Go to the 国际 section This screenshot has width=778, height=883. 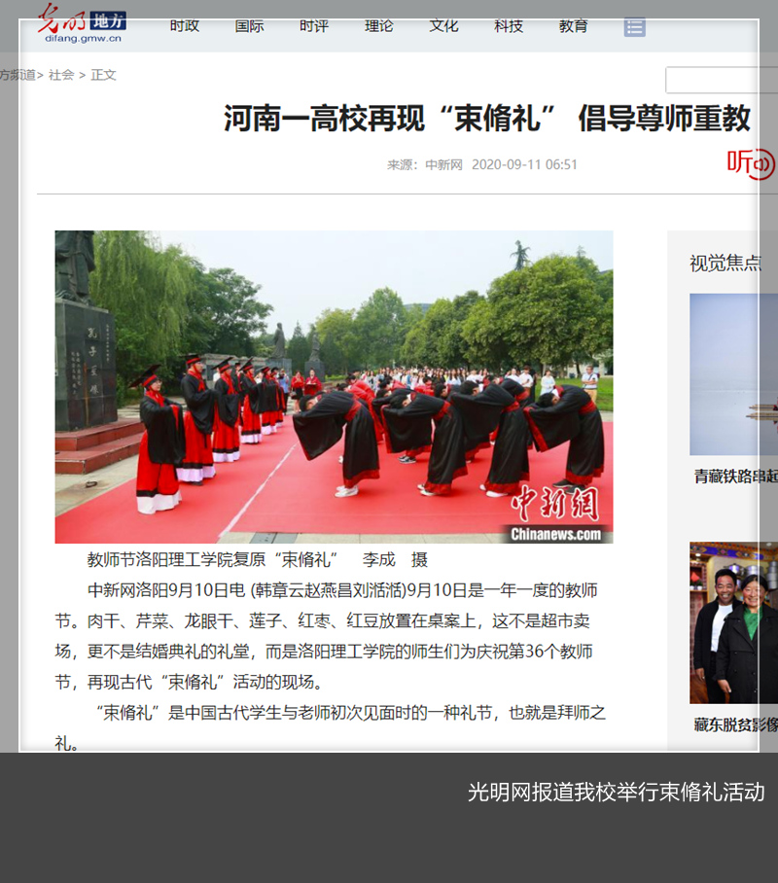coord(249,26)
